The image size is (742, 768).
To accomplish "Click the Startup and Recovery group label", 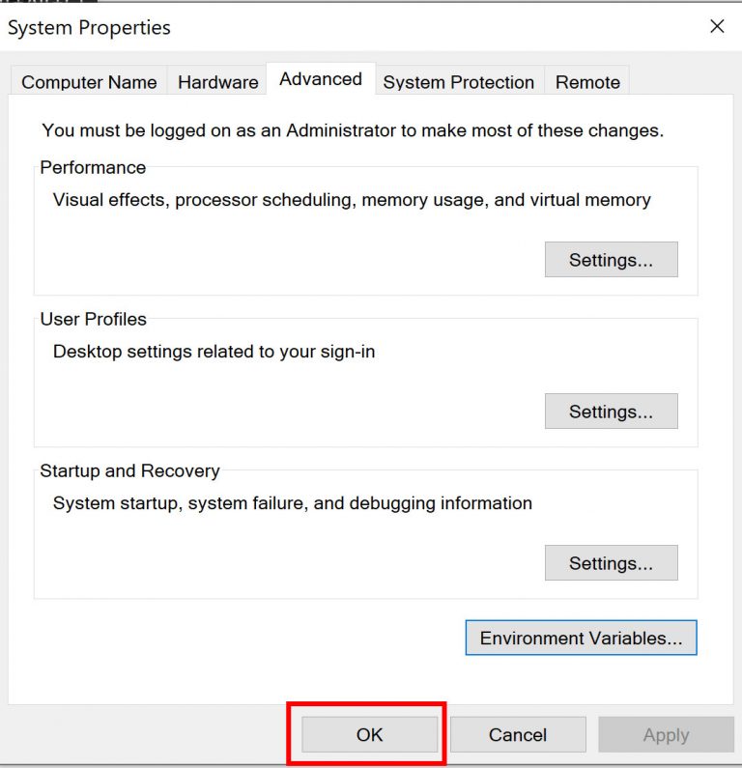I will coord(129,471).
